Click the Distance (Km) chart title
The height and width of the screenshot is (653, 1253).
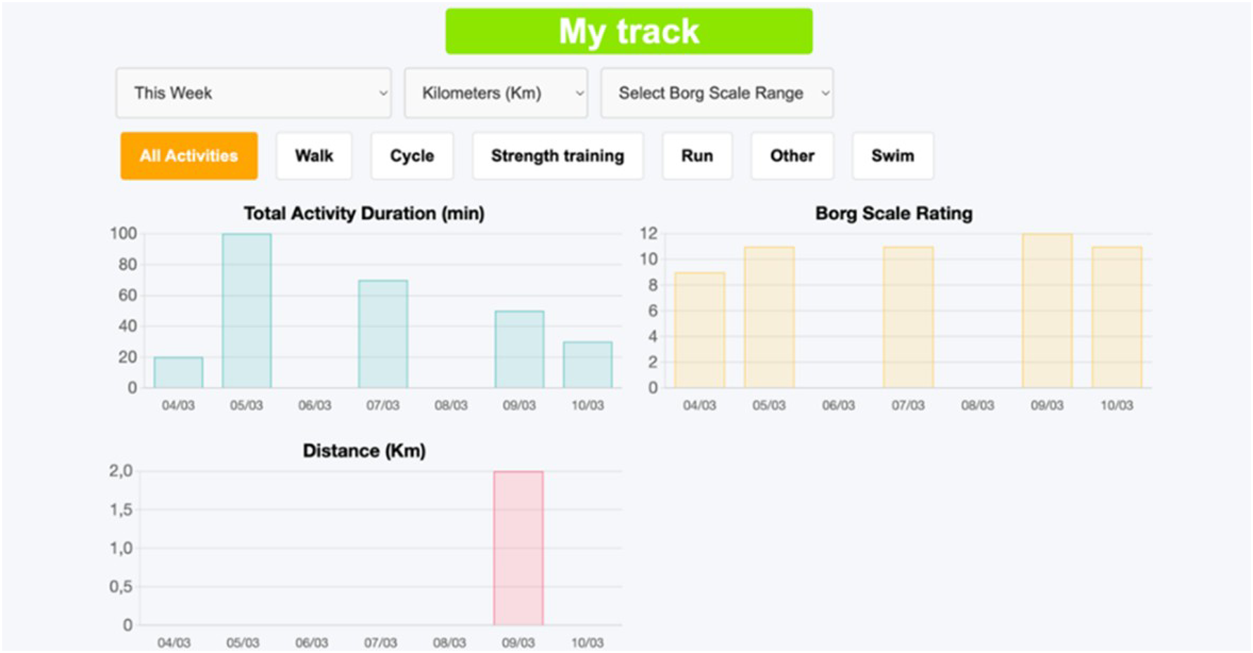pos(363,450)
